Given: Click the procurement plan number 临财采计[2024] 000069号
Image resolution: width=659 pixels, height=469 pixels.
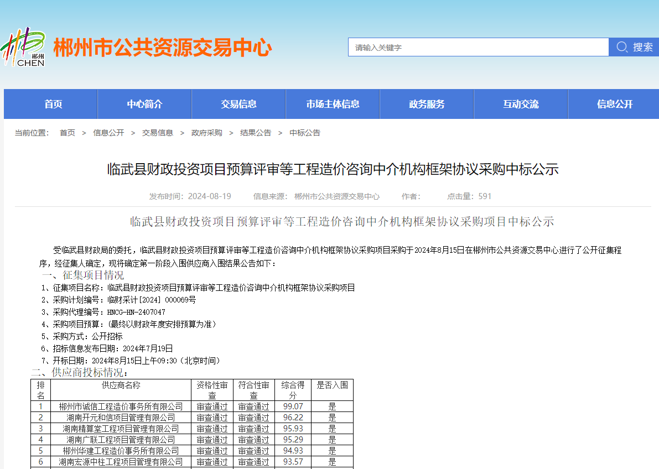Looking at the screenshot, I should click(152, 300).
